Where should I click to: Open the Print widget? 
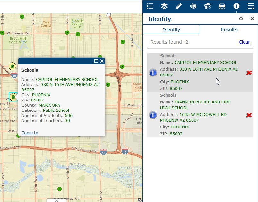(222, 6)
